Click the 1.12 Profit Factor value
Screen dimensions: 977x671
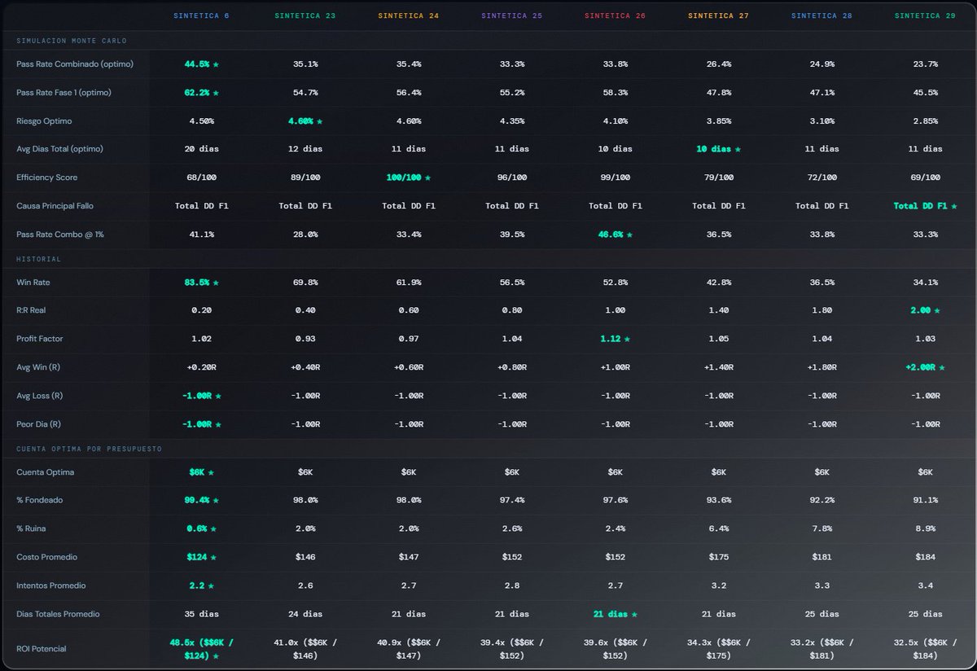[x=611, y=339]
